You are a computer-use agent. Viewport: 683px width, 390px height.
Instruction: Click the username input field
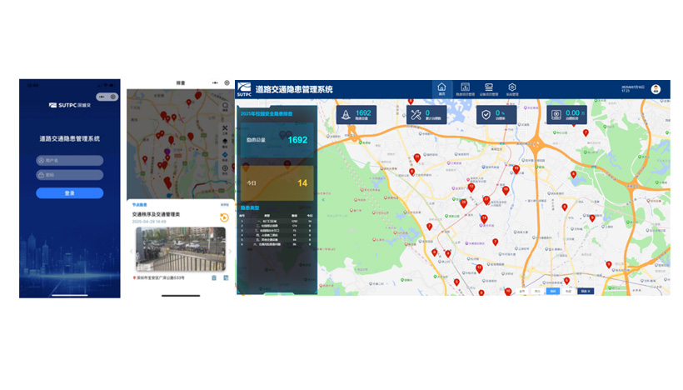70,160
